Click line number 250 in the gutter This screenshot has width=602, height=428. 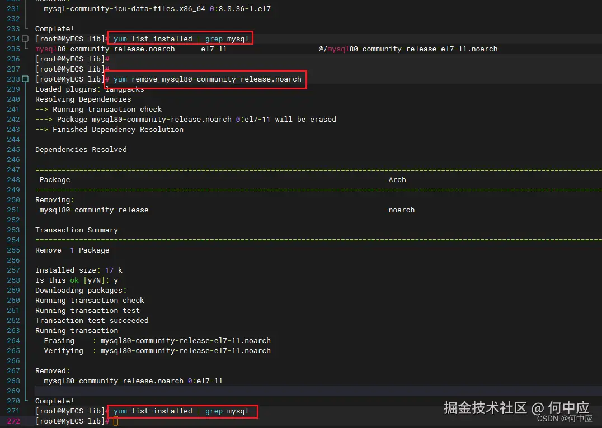(x=13, y=200)
